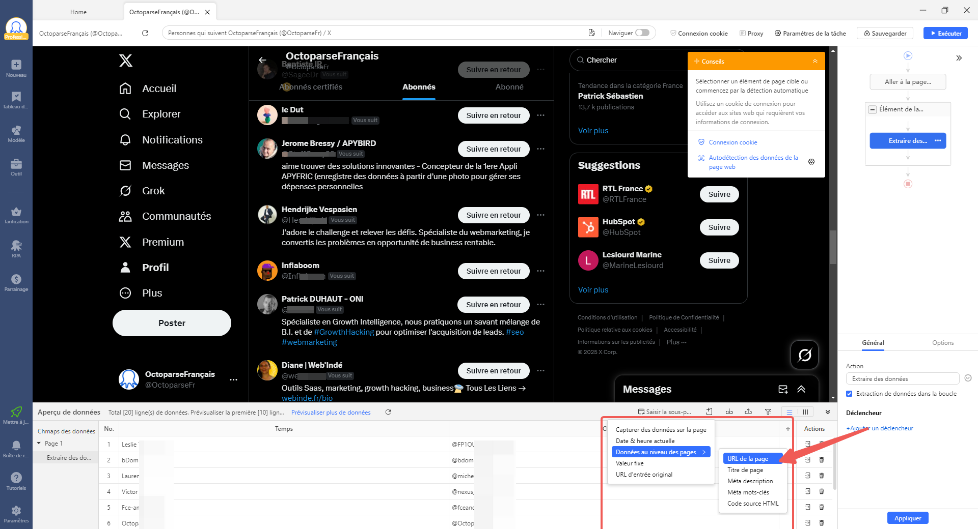Open the filter icon above the data table
The width and height of the screenshot is (978, 529).
[x=768, y=412]
